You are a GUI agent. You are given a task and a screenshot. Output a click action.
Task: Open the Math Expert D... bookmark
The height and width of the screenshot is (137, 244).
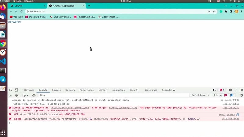(36, 17)
